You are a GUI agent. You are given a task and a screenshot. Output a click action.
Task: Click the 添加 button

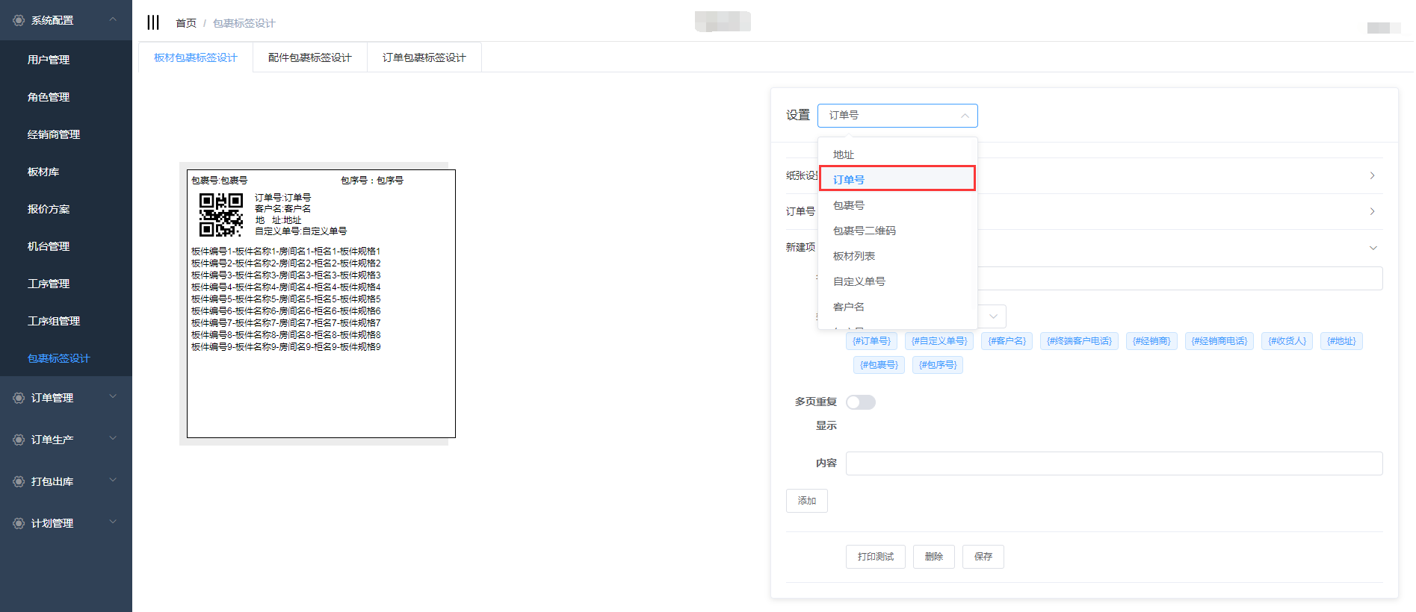point(806,501)
